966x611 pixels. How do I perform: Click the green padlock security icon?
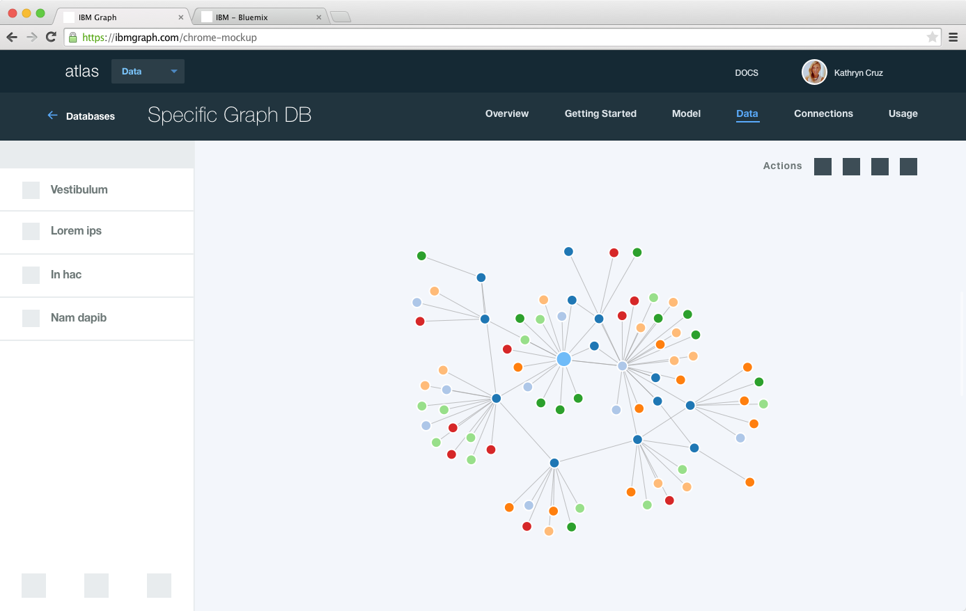72,38
